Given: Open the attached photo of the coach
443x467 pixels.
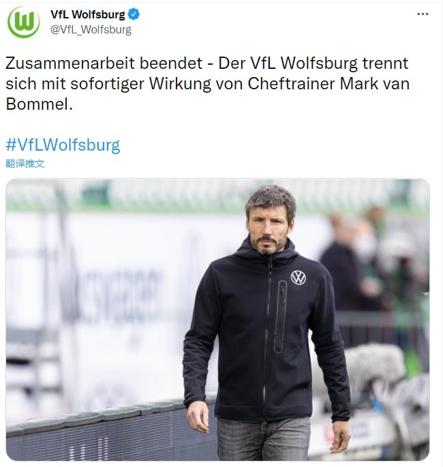Looking at the screenshot, I should 217,320.
